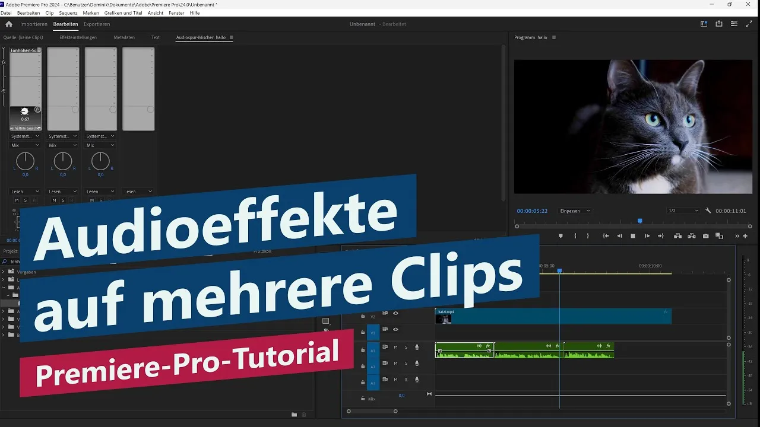Mute audio track A1

pyautogui.click(x=395, y=347)
